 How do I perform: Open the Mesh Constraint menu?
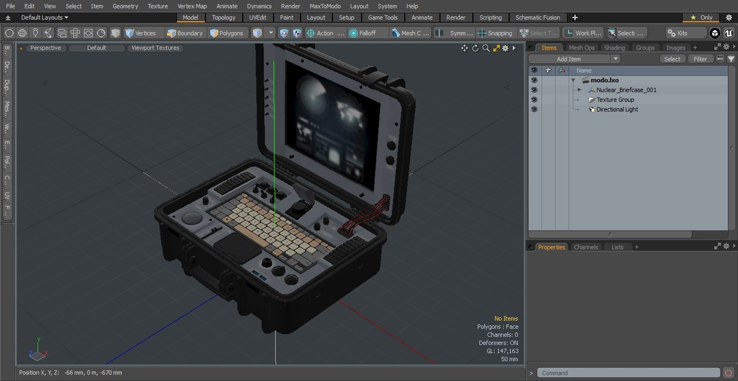pos(411,33)
